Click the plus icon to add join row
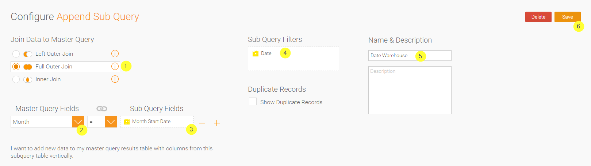The width and height of the screenshot is (591, 166). [x=217, y=123]
